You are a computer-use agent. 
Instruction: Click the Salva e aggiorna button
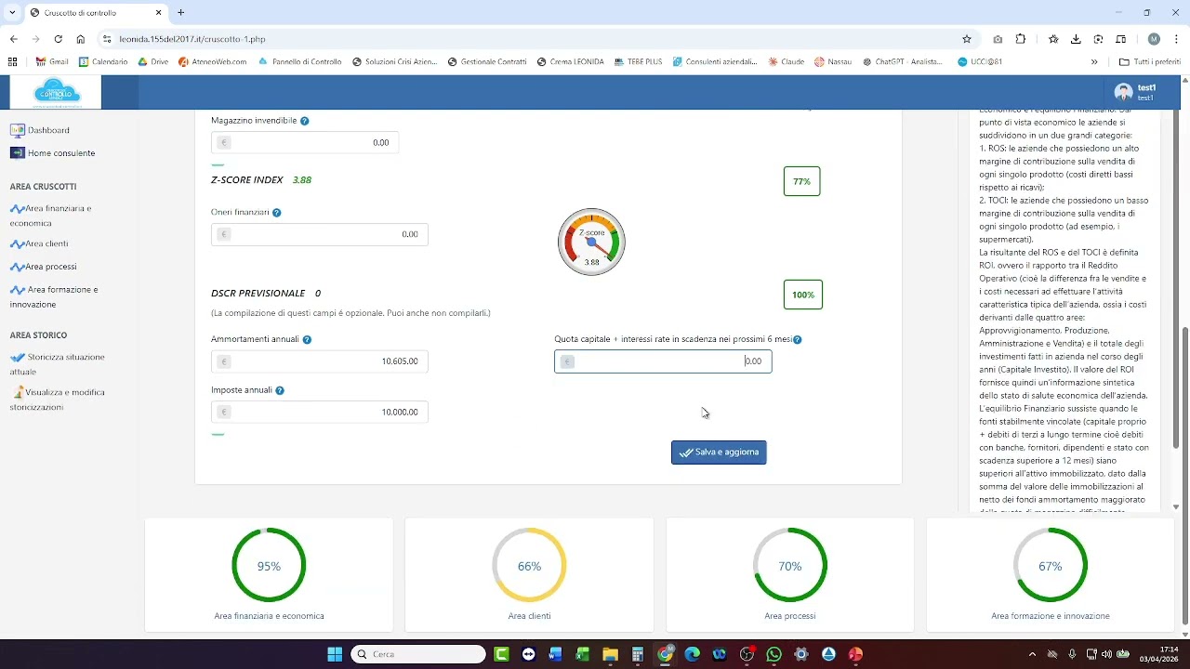pos(719,453)
